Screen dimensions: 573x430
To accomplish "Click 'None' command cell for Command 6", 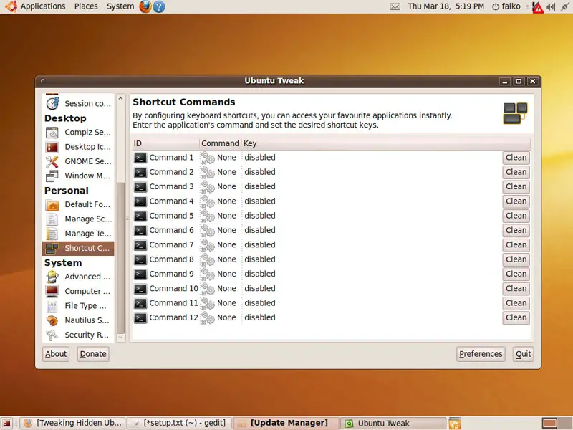I will tap(226, 230).
